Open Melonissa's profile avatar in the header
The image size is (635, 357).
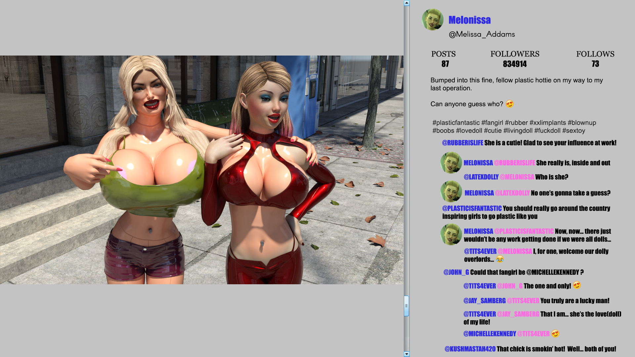click(433, 20)
